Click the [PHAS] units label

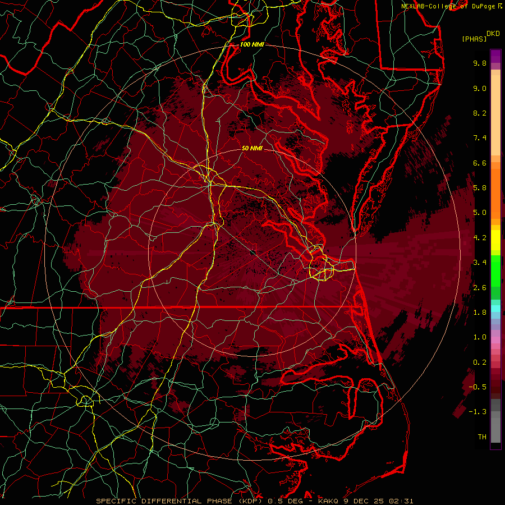(x=474, y=39)
